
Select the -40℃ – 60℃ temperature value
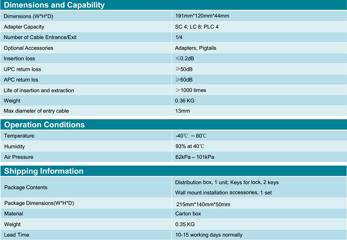point(191,136)
